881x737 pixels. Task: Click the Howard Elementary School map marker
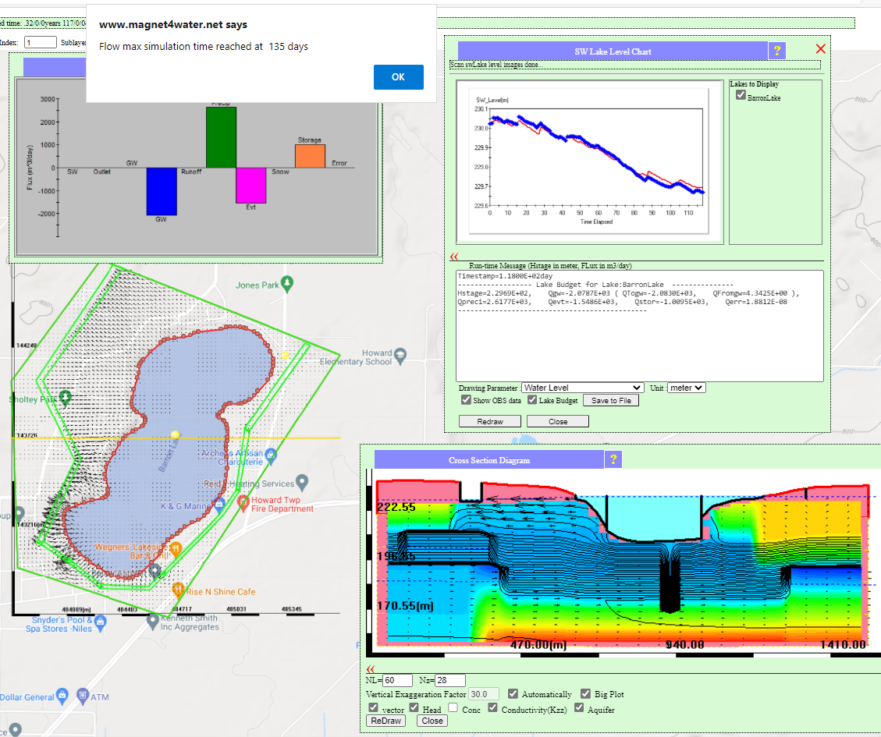pos(400,356)
